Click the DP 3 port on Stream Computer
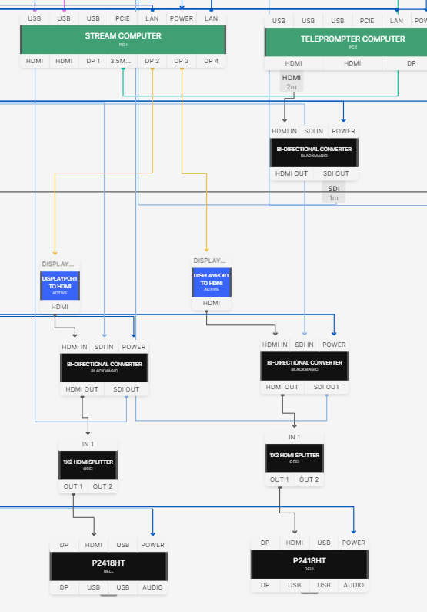Screen dimensions: 427x612 182,61
